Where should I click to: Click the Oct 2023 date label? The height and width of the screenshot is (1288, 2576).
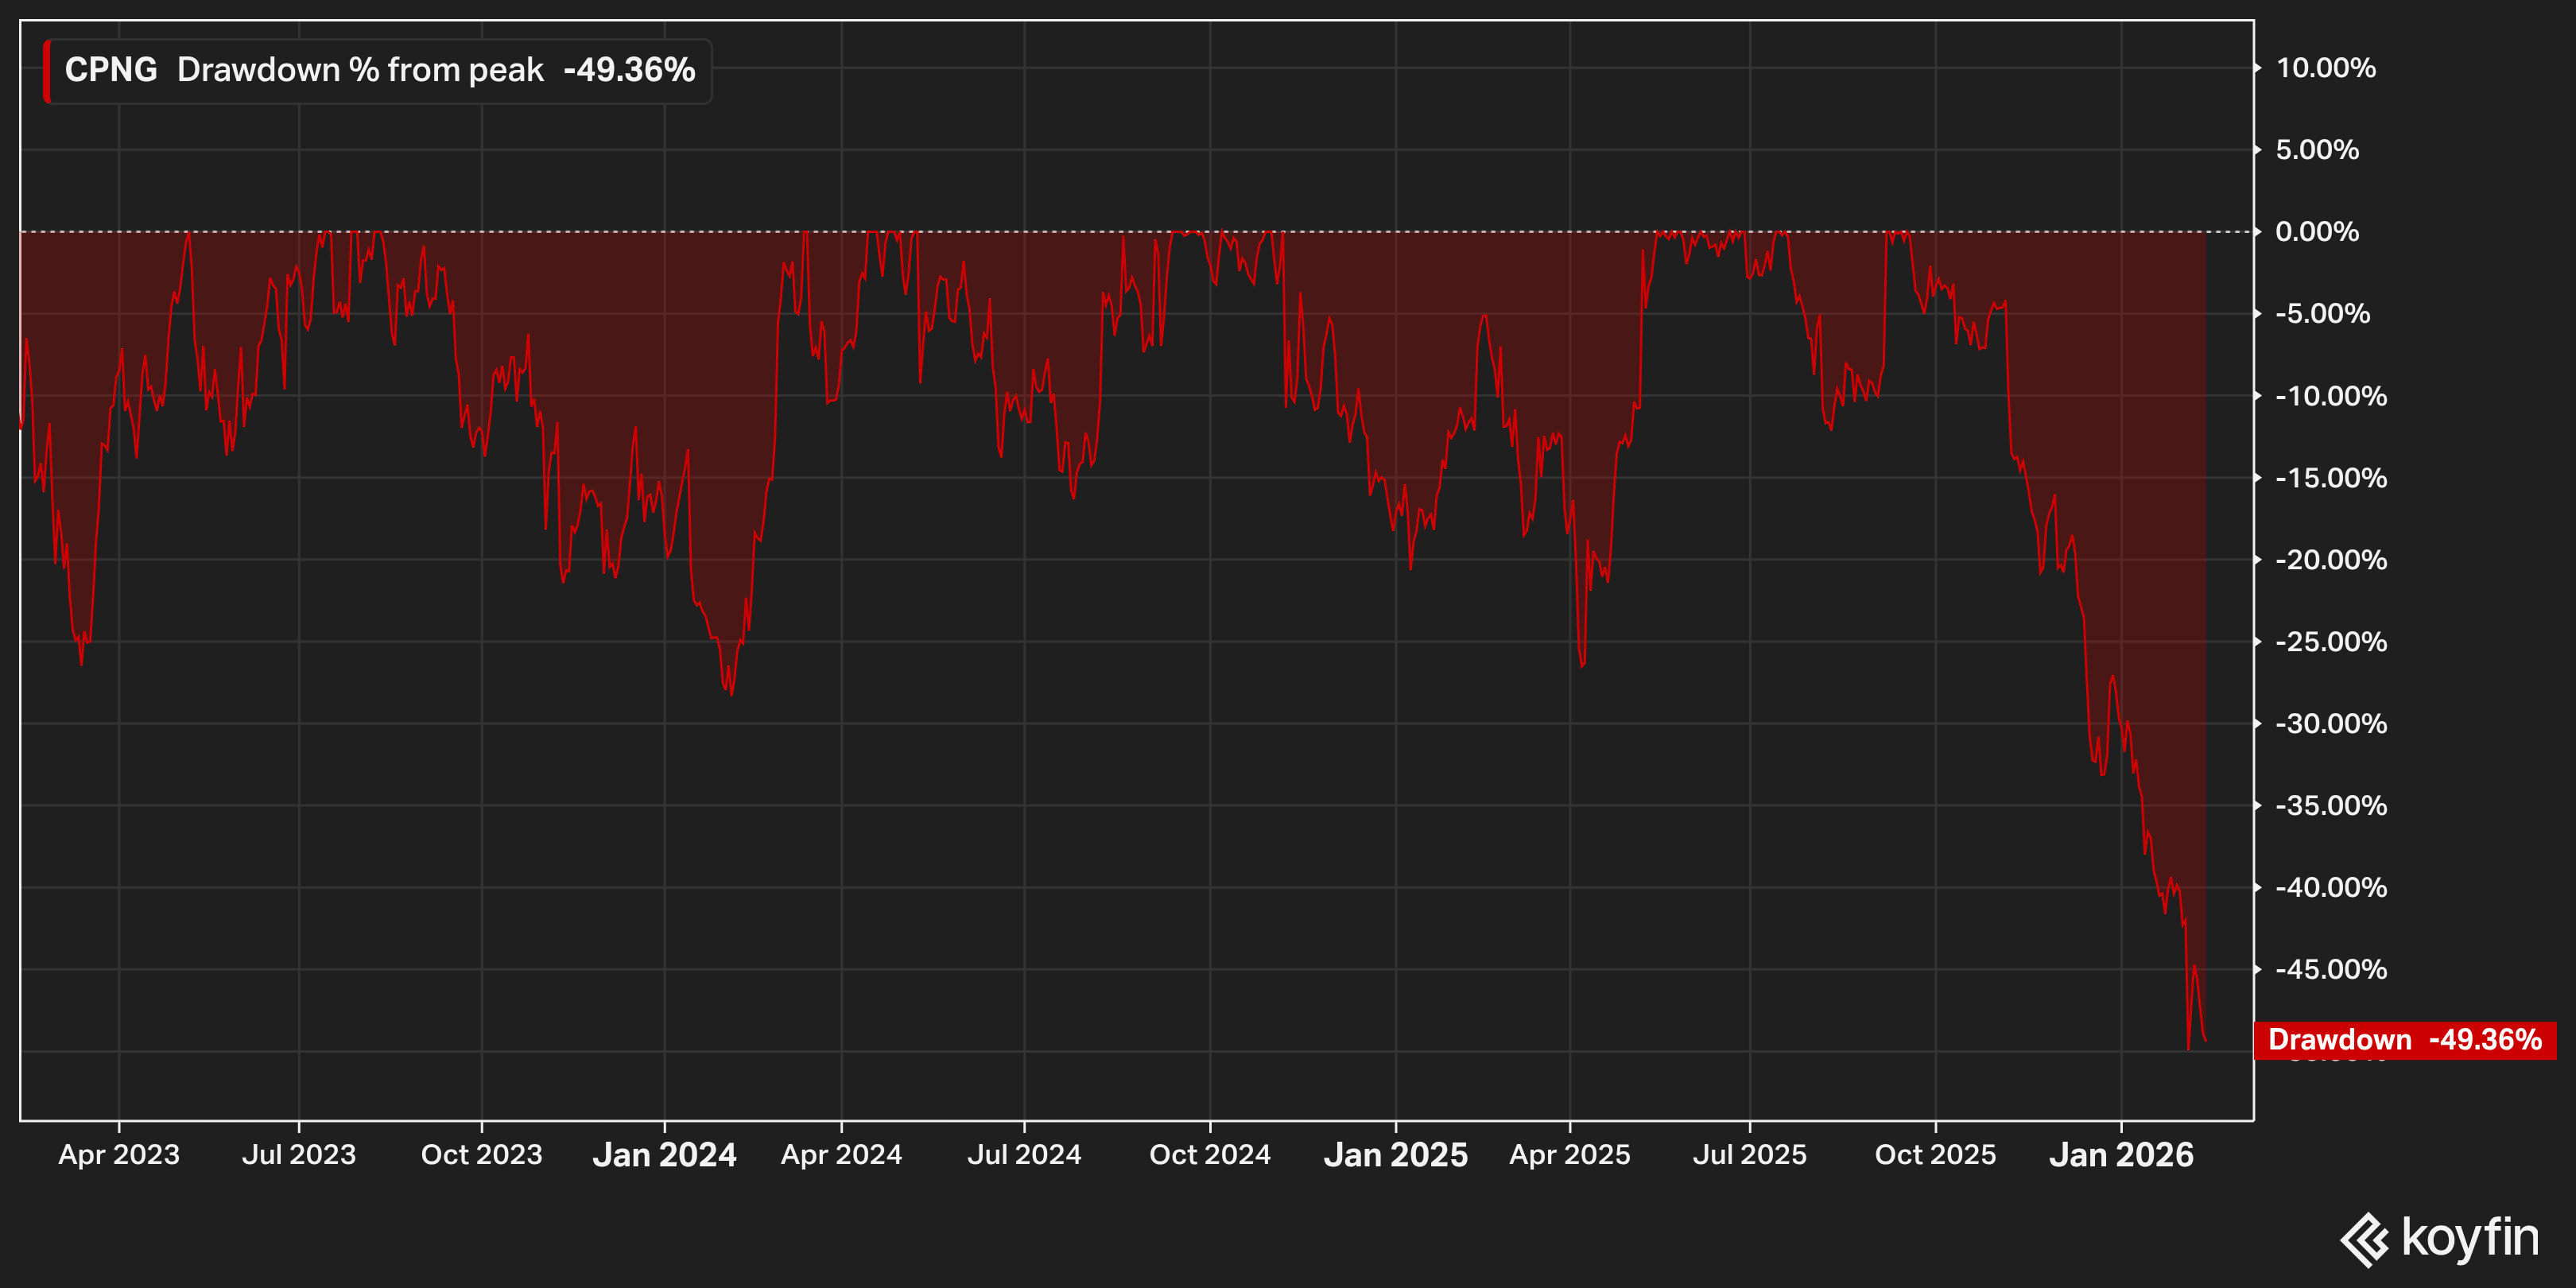pos(481,1155)
